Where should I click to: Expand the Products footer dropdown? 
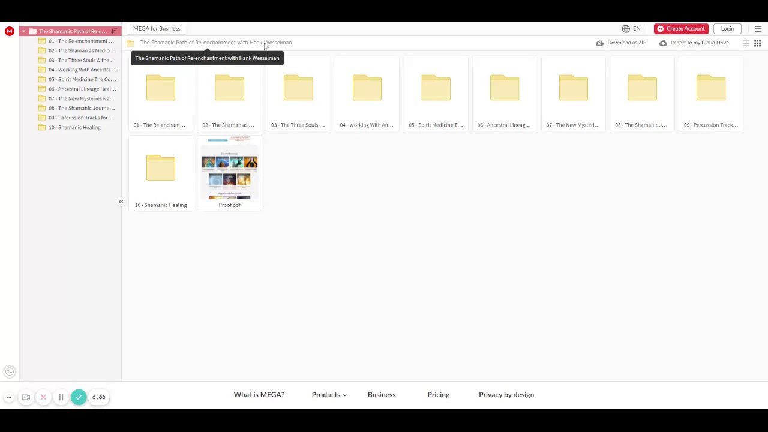coord(329,395)
